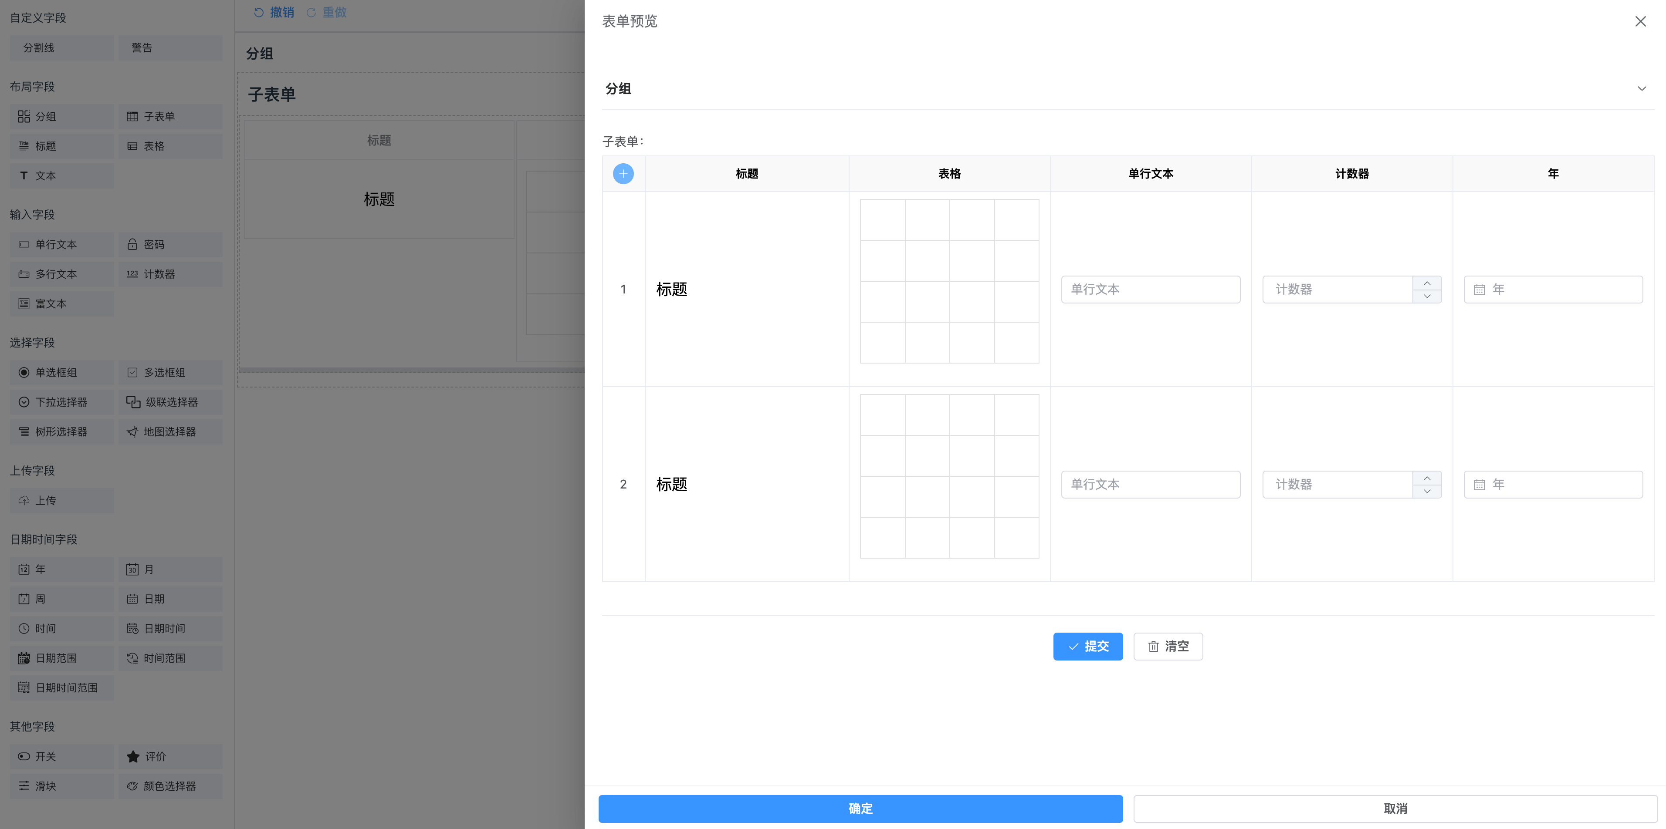Click the 表格 column header in preview
Viewport: 1666px width, 829px height.
click(x=949, y=174)
